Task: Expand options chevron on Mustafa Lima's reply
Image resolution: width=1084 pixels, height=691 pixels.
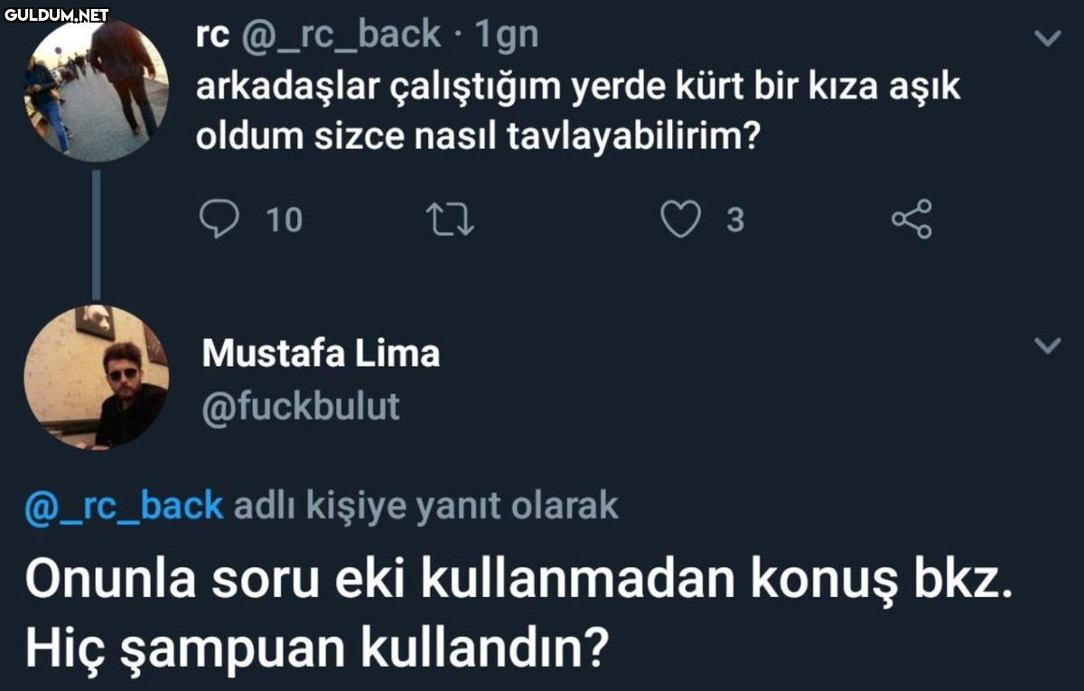Action: pos(1047,346)
